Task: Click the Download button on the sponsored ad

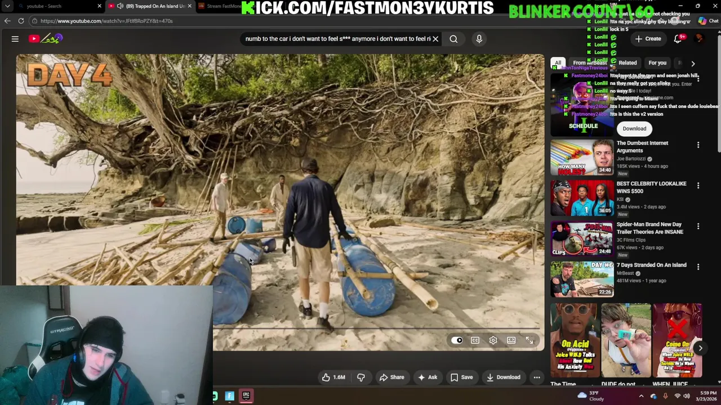Action: [634, 129]
